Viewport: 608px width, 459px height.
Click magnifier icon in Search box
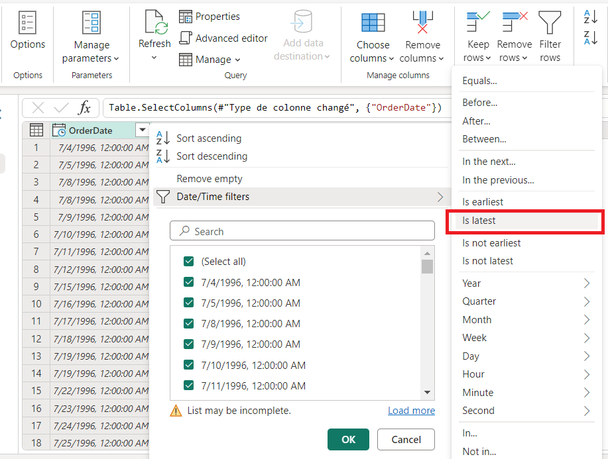[184, 231]
